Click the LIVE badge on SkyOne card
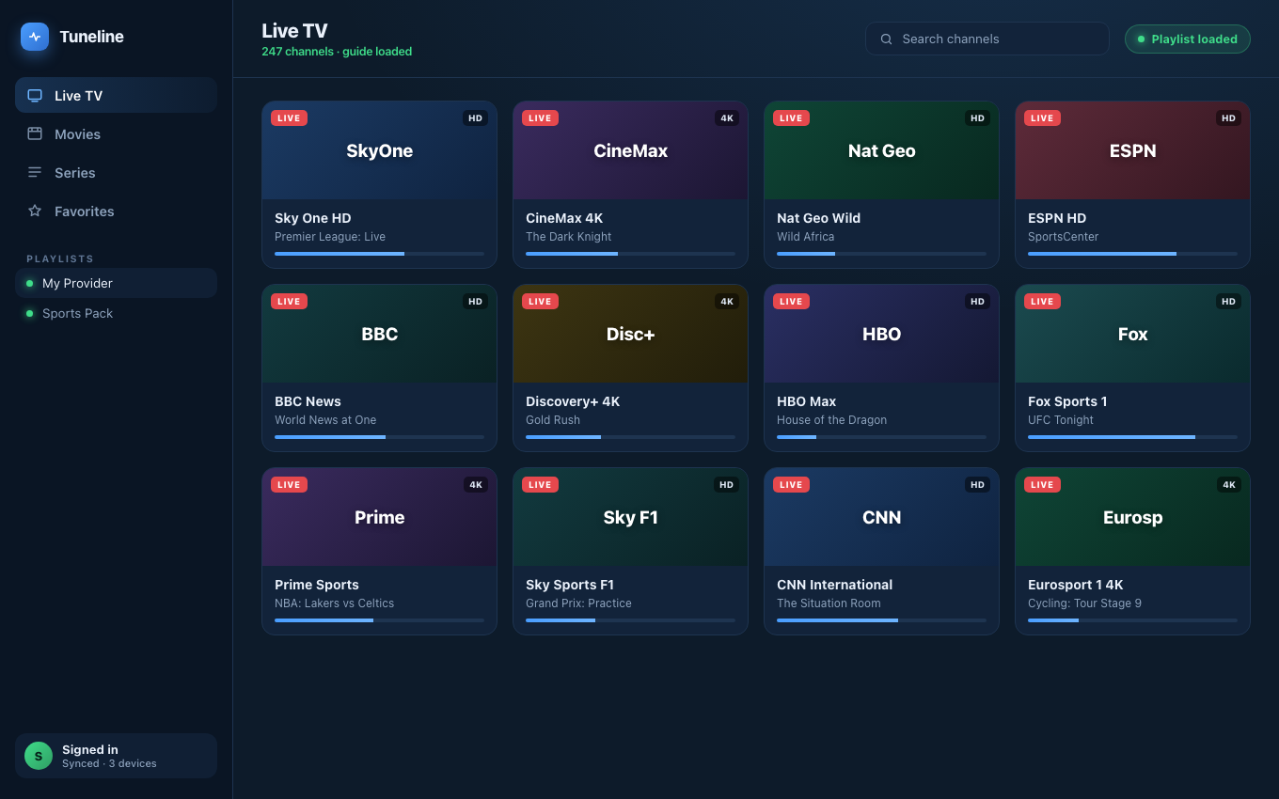 tap(289, 118)
